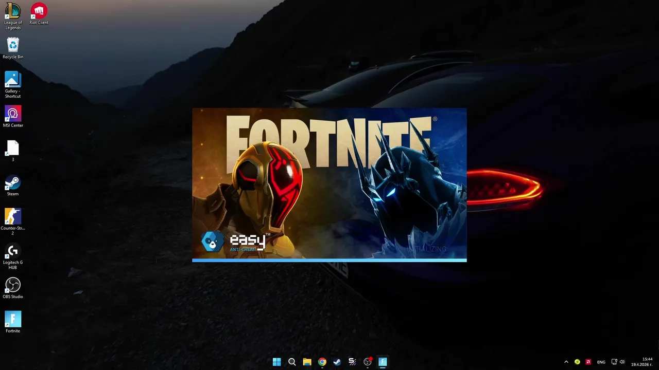Open File Explorer from the taskbar

coord(307,362)
